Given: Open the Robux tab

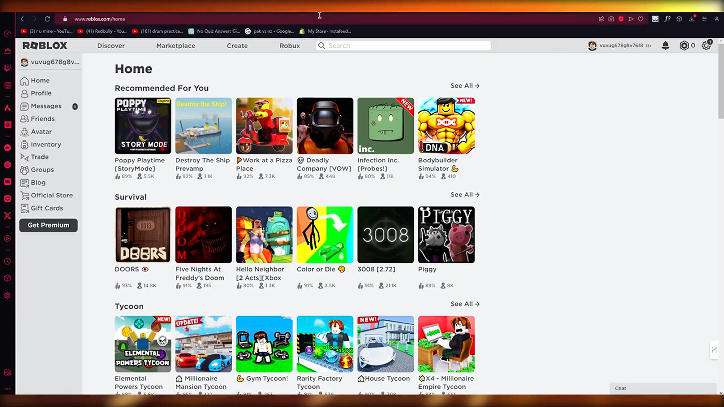Looking at the screenshot, I should click(290, 46).
